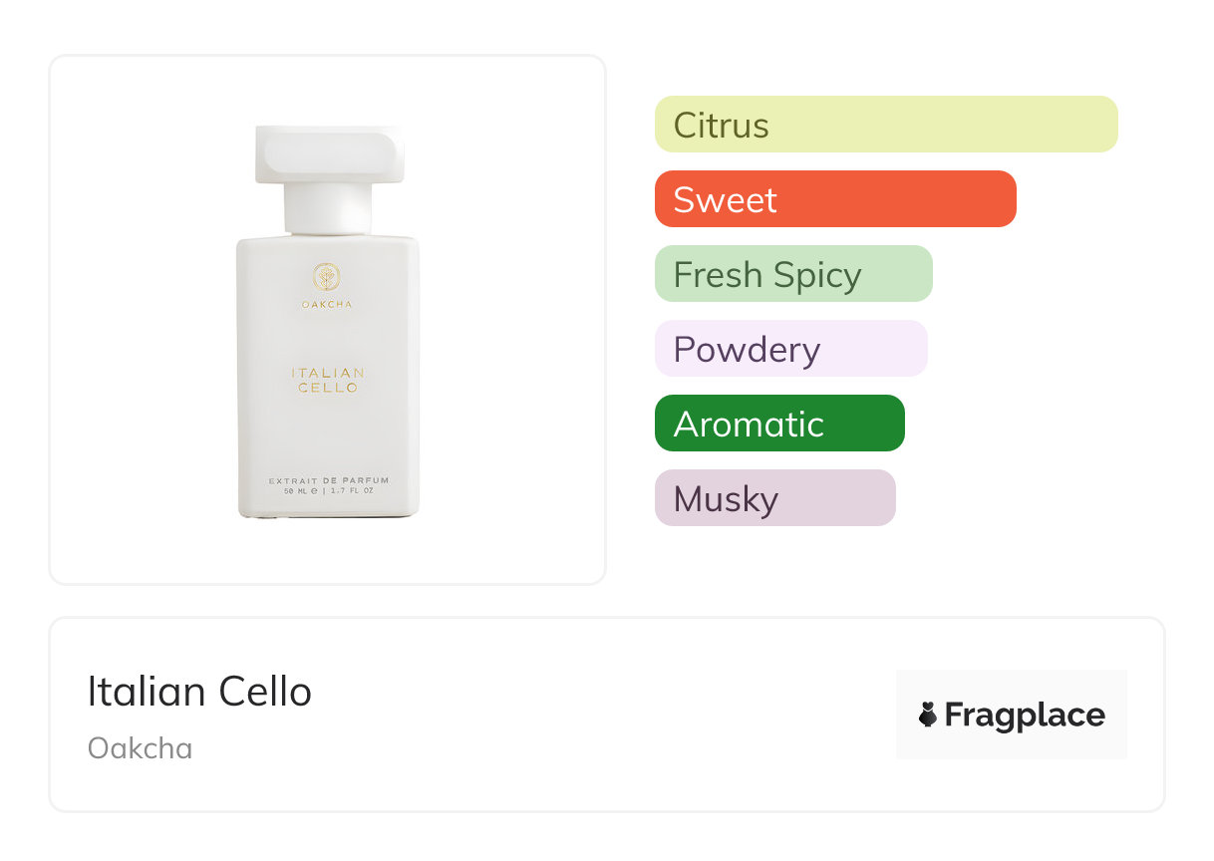Click the gold ITALIAN CELLO bottle label
This screenshot has width=1214, height=861.
(328, 380)
